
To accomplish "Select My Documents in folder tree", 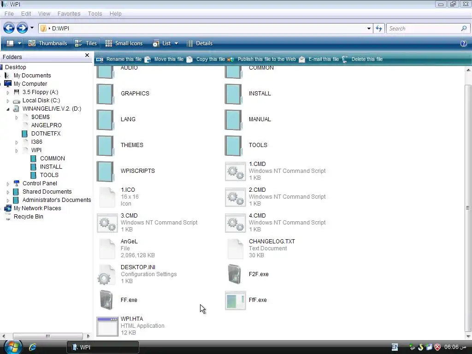I will tap(32, 75).
